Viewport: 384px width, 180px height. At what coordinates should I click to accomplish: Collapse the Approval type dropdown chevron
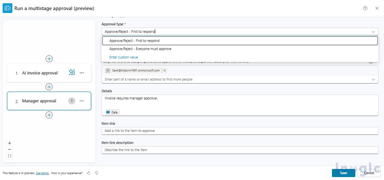373,32
